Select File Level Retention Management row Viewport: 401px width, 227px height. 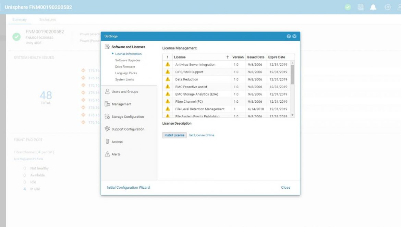(227, 109)
